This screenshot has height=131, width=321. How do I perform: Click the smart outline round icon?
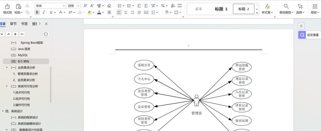46,34
